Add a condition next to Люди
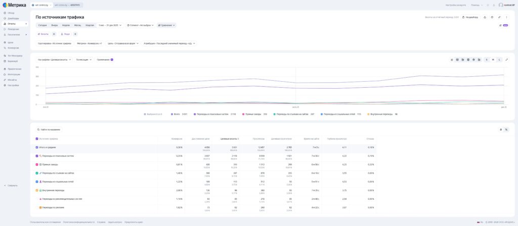518x226 pixels. click(x=75, y=34)
